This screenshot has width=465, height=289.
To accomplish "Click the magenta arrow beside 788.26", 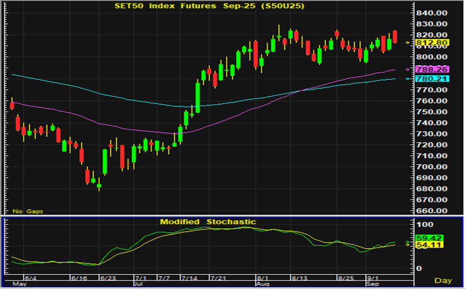I will (x=408, y=70).
